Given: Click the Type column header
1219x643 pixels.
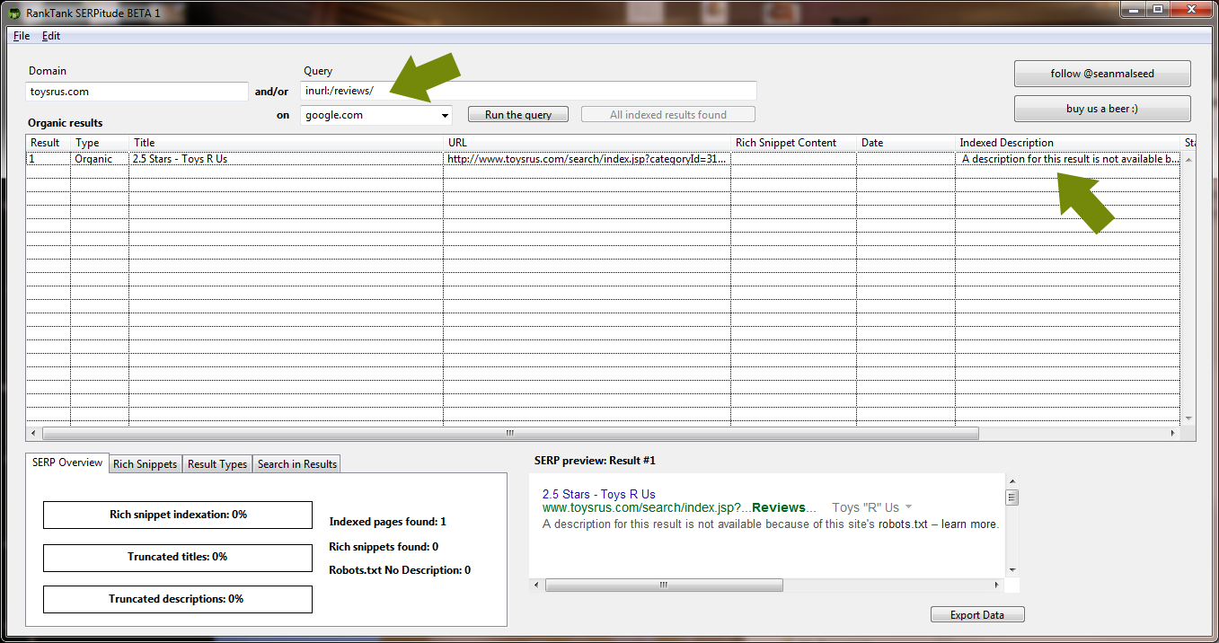Looking at the screenshot, I should [x=100, y=143].
